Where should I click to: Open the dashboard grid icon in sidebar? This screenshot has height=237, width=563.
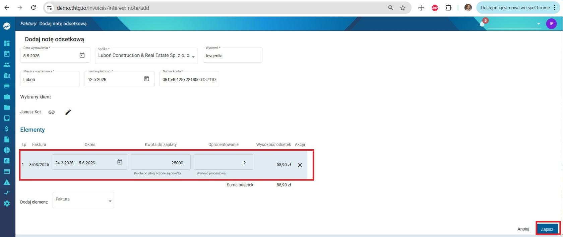[x=7, y=43]
